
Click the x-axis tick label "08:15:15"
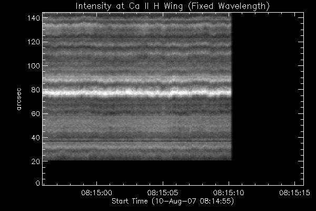[x=294, y=193]
